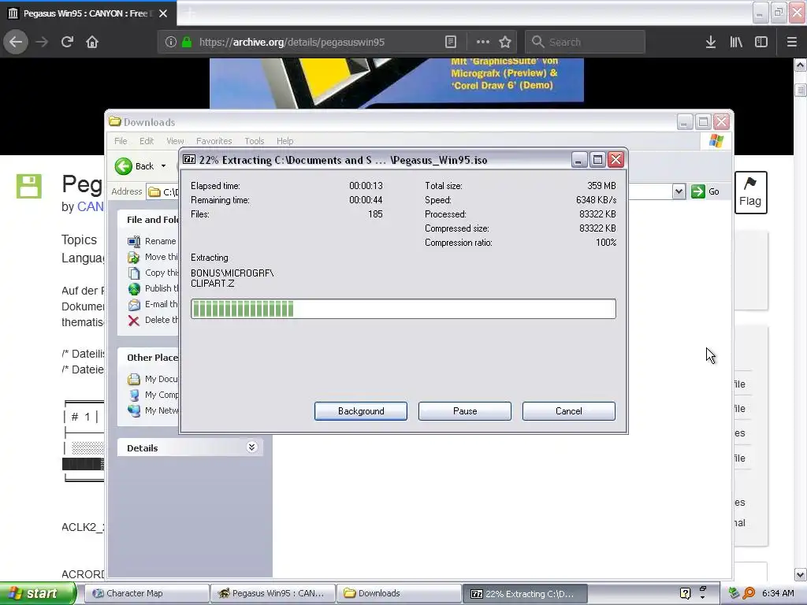807x605 pixels.
Task: Send 7-Zip extraction to Background
Action: click(x=361, y=411)
